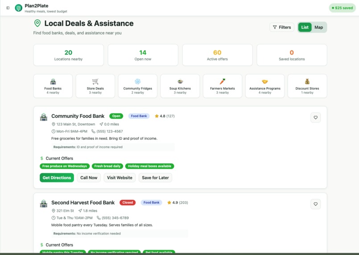This screenshot has height=255, width=359.
Task: Click the Plan2Plate logo icon
Action: click(19, 8)
